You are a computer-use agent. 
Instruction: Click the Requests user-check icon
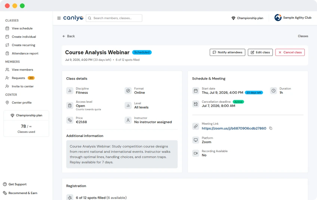coord(7,78)
